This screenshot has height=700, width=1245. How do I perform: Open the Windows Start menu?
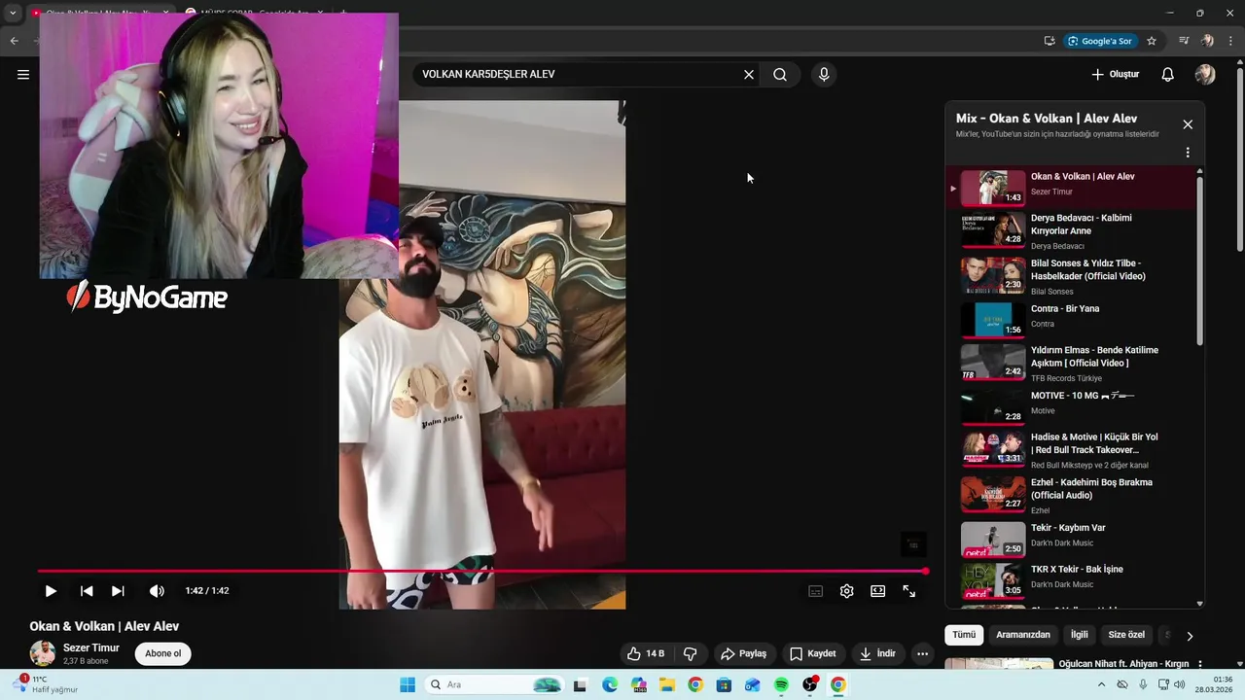[408, 684]
